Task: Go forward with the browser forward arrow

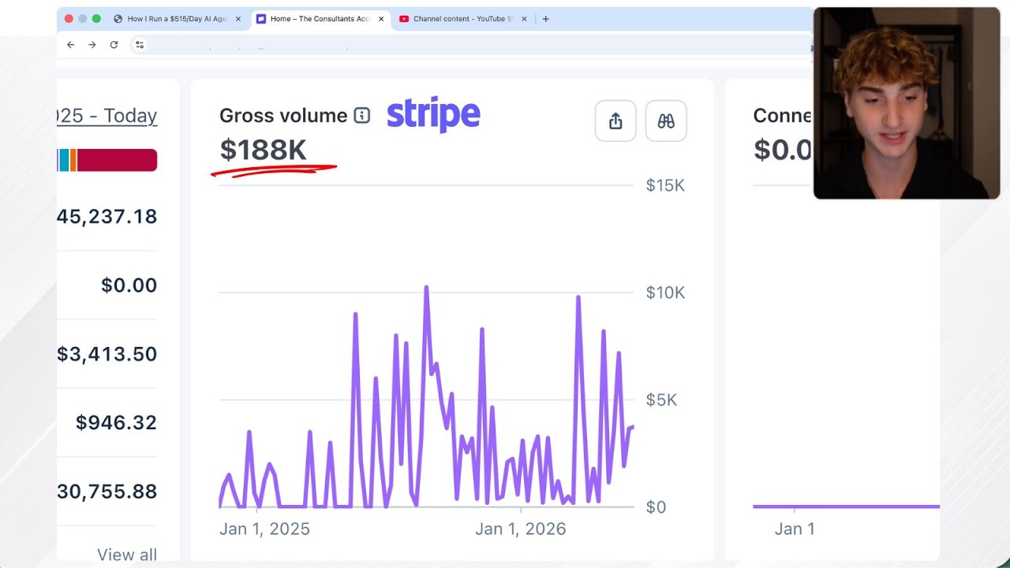Action: pos(92,45)
